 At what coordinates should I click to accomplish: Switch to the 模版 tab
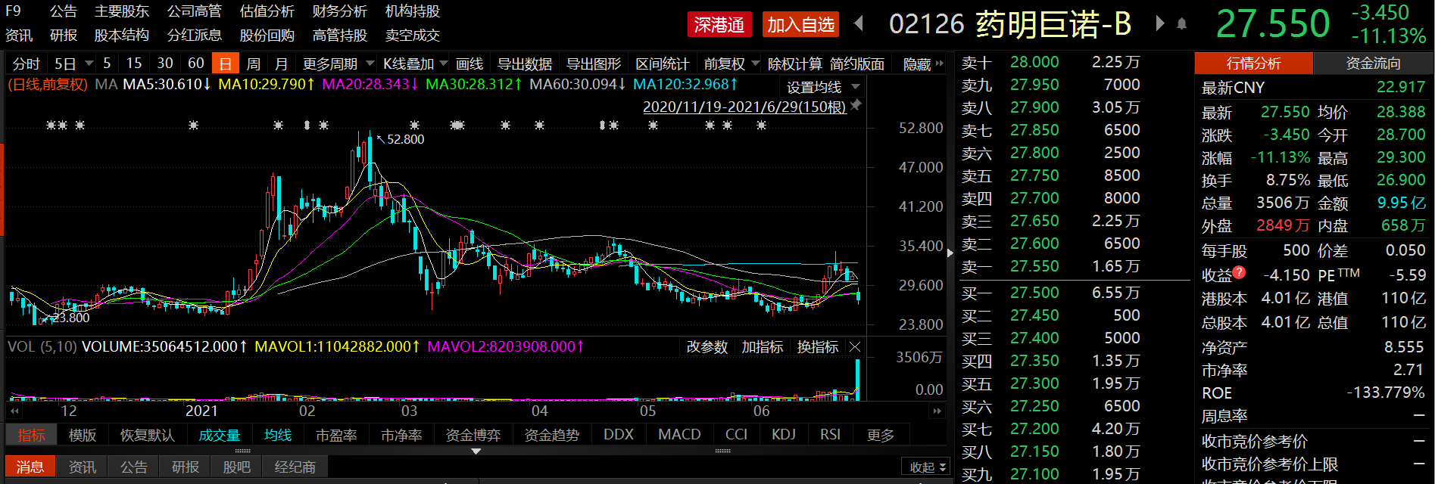[83, 435]
